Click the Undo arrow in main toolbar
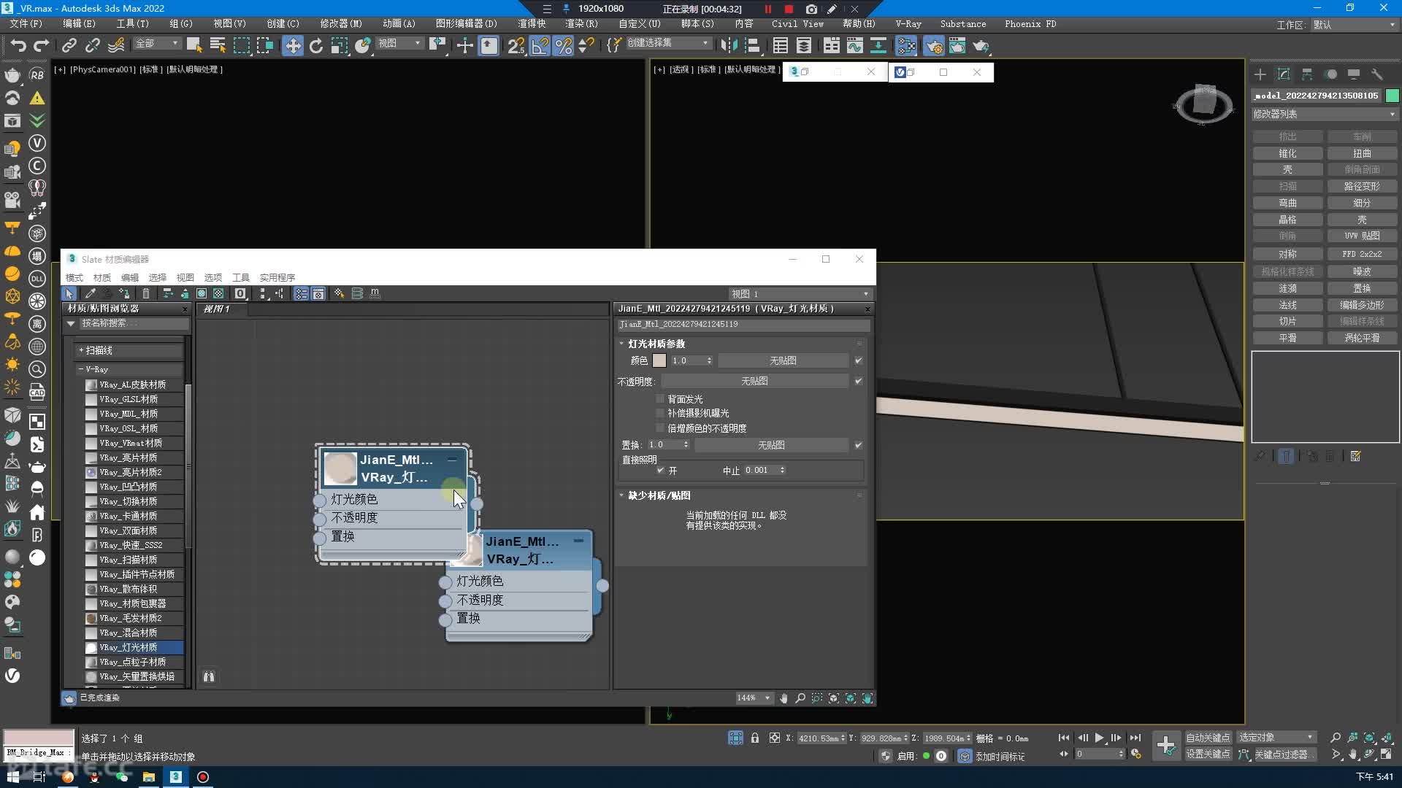The image size is (1402, 788). 18,45
